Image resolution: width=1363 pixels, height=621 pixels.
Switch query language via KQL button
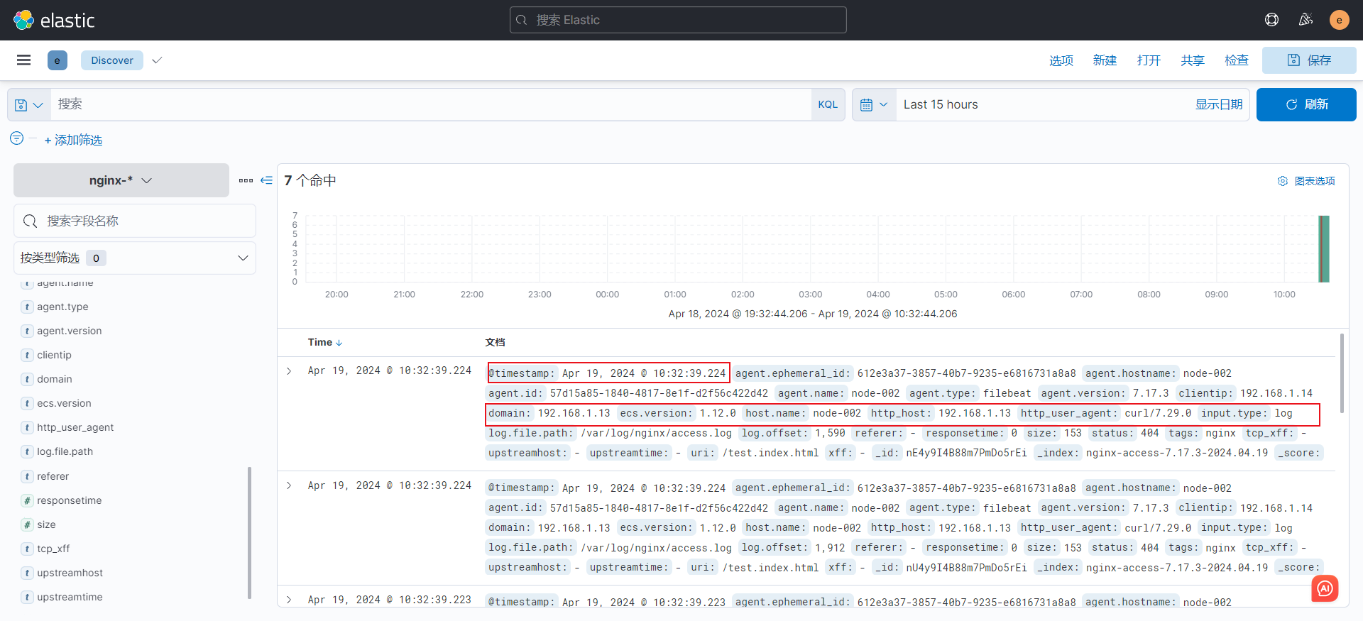coord(828,105)
